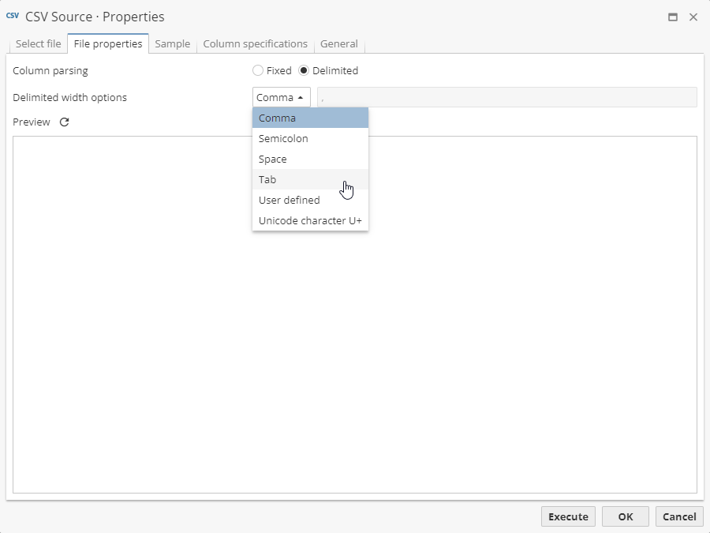The image size is (710, 533).
Task: Open the Sample tab
Action: [x=172, y=44]
